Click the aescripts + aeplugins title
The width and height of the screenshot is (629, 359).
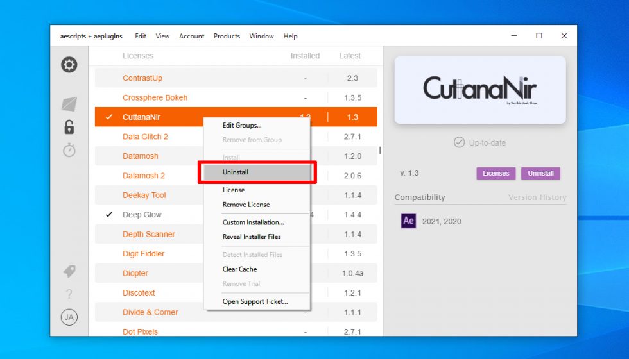91,36
